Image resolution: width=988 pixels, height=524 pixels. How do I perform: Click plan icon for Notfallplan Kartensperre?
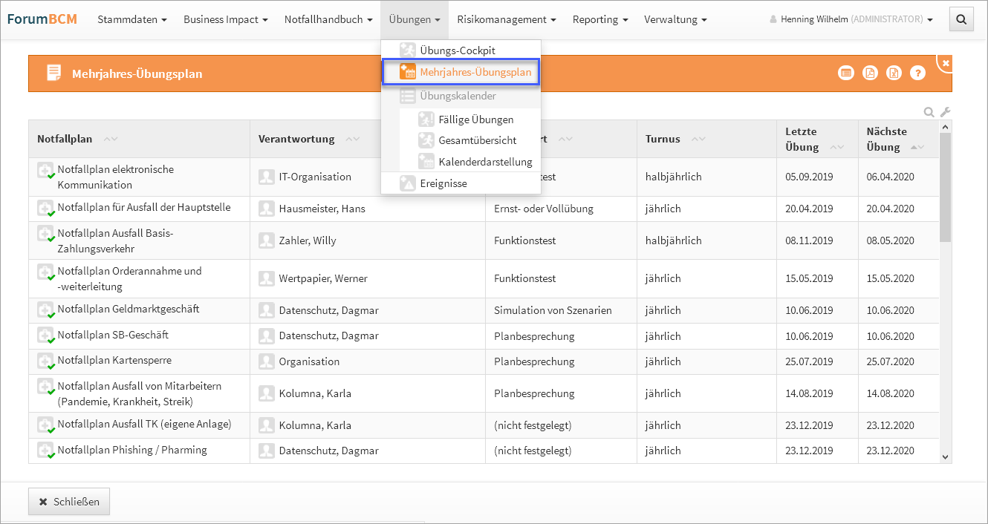(45, 361)
